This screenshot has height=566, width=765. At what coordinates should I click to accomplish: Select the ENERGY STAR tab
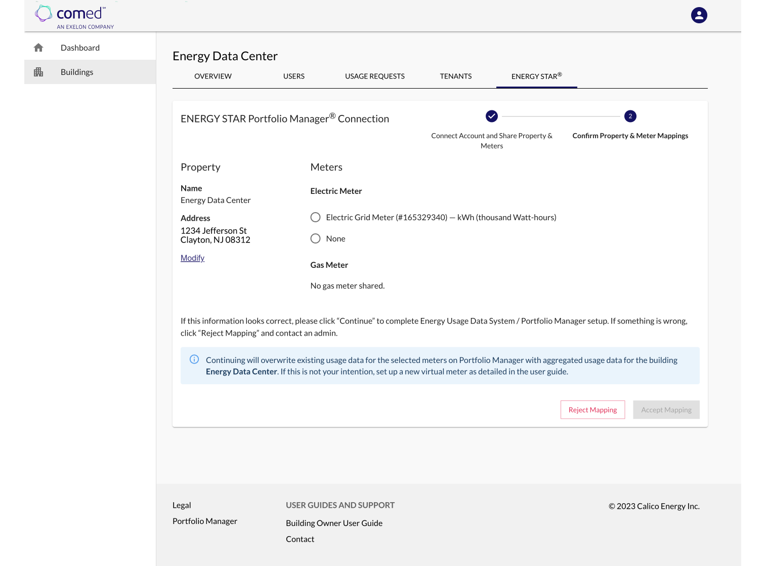point(537,76)
